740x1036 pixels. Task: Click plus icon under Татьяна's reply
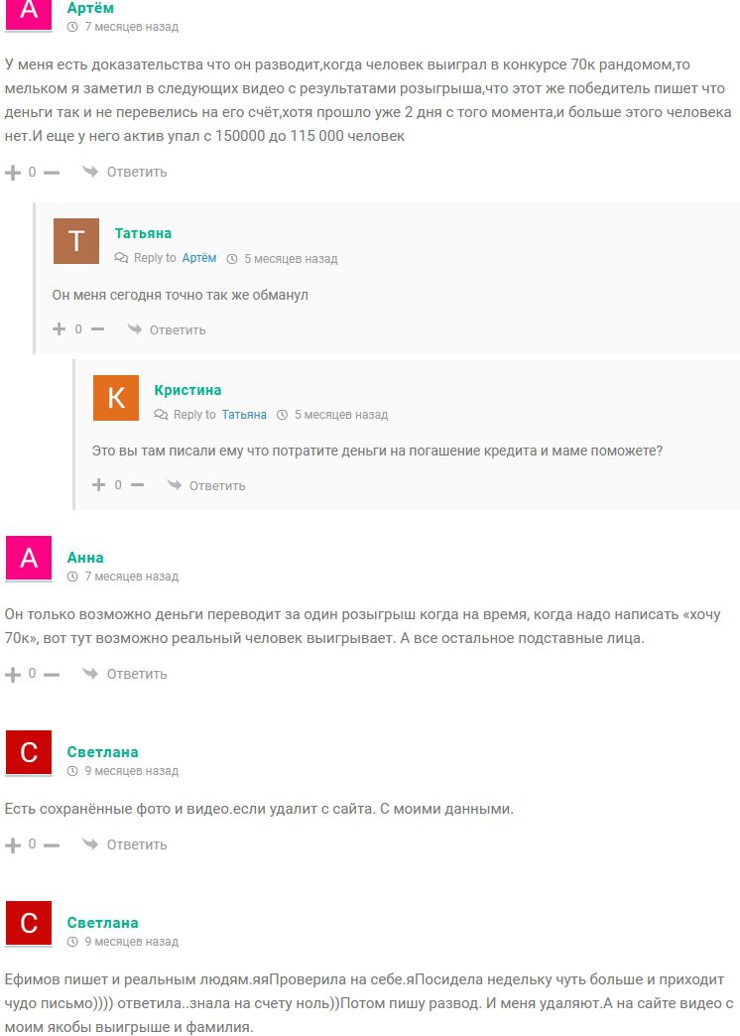(60, 329)
